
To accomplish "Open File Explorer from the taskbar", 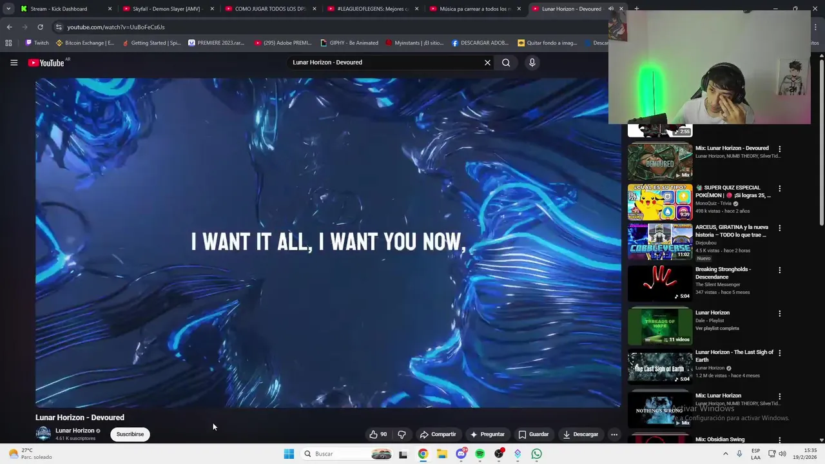I will click(442, 454).
